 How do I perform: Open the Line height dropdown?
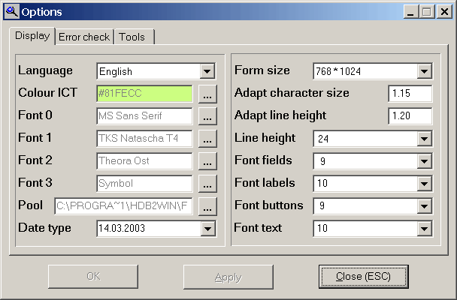425,139
